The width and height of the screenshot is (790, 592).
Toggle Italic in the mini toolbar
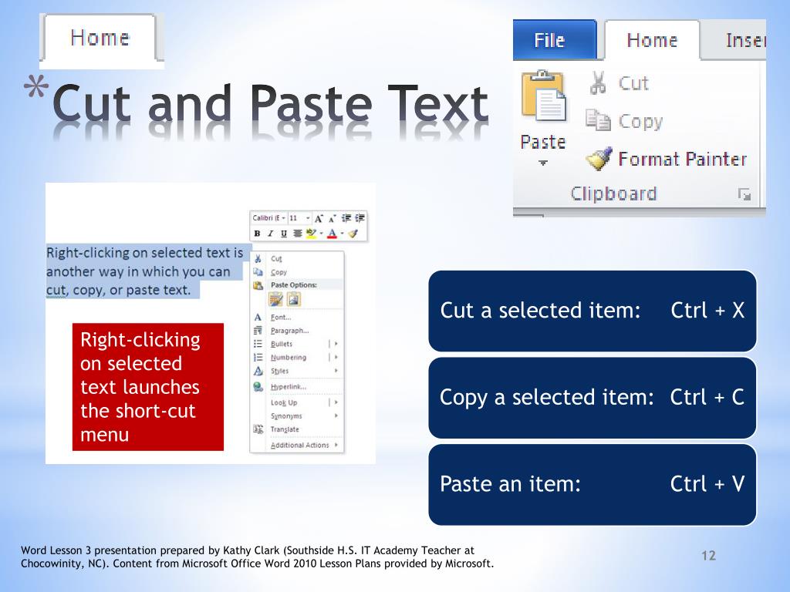coord(271,234)
